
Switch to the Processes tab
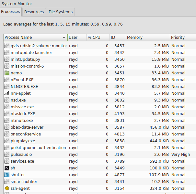point(10,12)
